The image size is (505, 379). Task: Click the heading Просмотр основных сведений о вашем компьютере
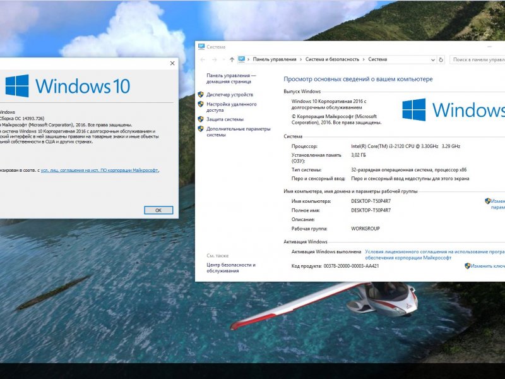pos(358,79)
